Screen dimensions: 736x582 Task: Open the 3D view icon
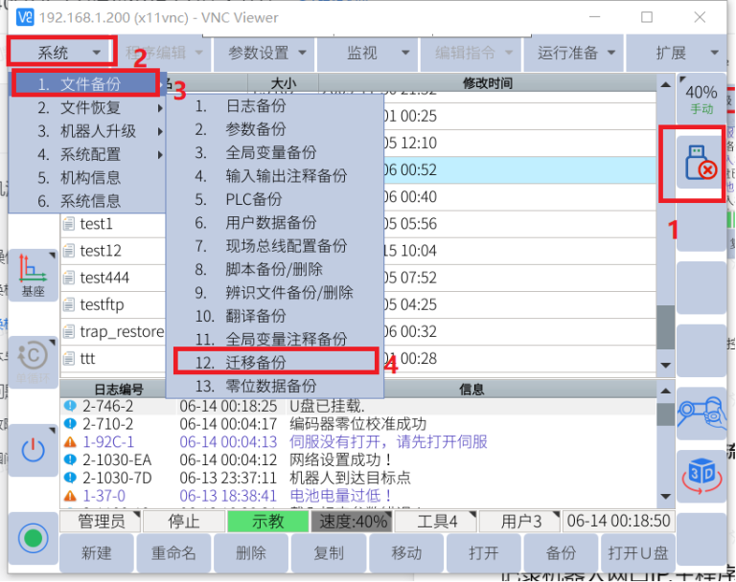[x=701, y=475]
